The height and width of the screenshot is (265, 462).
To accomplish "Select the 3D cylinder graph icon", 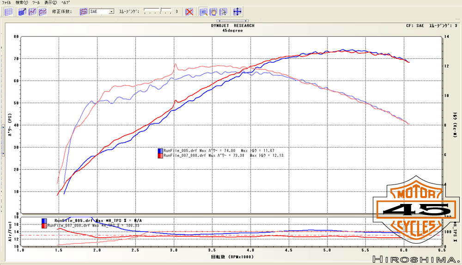I will point(23,12).
